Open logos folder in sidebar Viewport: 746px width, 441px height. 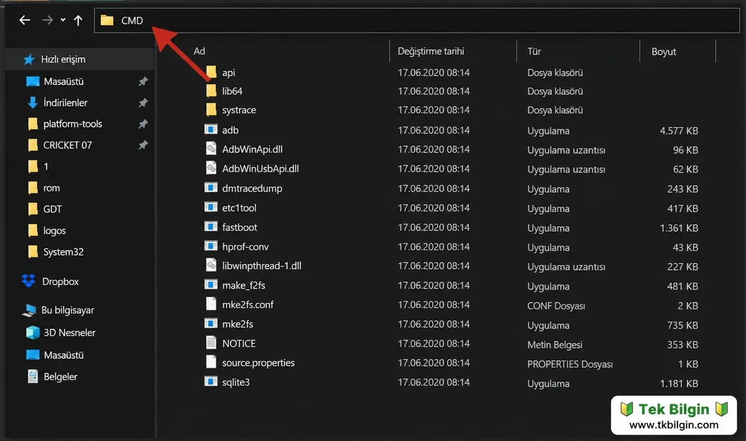coord(55,231)
